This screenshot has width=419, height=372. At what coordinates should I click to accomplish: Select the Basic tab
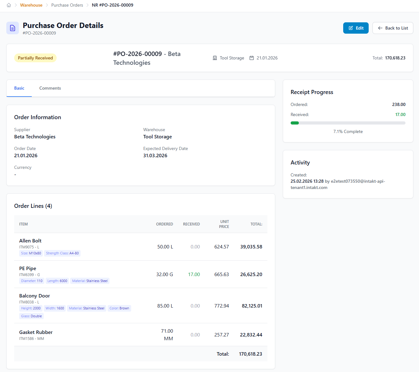(x=19, y=88)
